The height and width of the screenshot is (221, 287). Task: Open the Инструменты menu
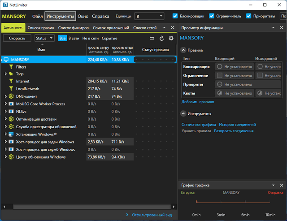point(60,16)
